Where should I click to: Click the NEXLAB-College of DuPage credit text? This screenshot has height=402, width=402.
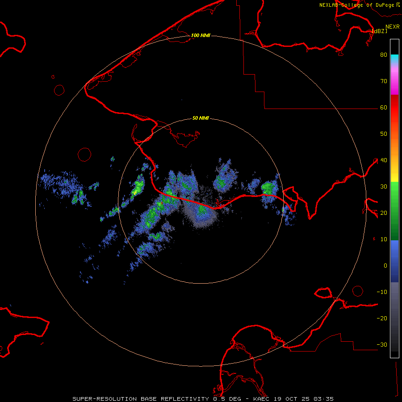coord(357,5)
